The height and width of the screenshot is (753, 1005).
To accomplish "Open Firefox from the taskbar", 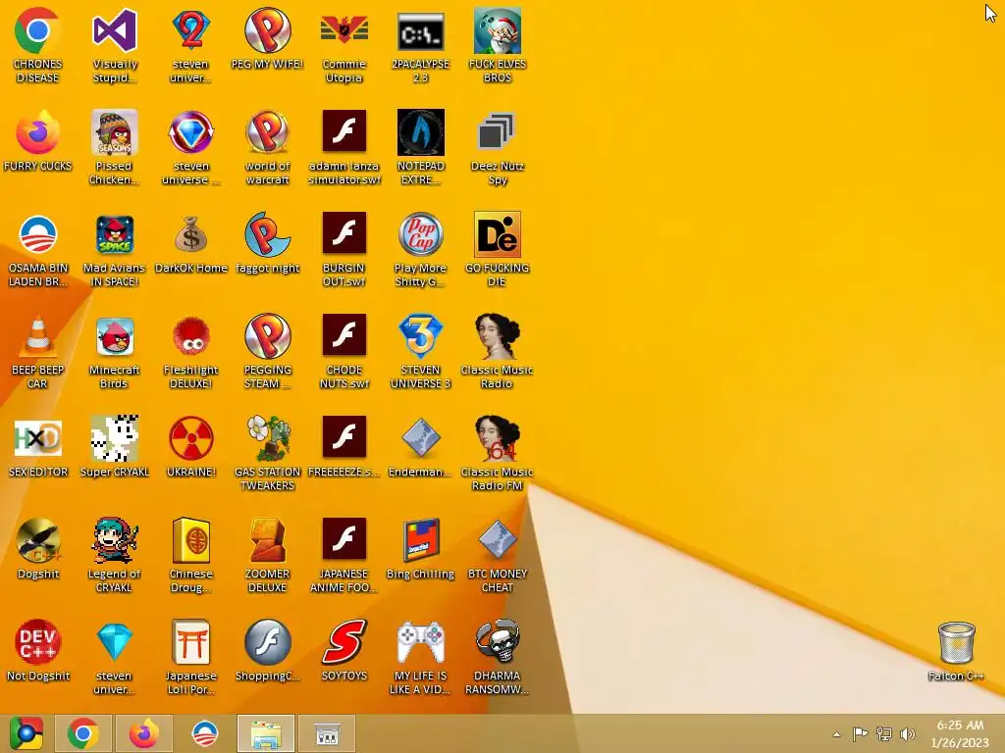I will point(143,733).
